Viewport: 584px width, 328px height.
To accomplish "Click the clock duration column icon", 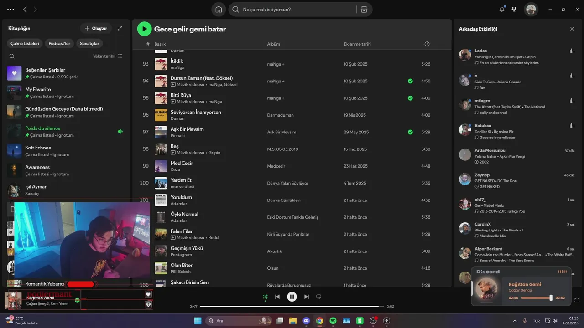I will click(x=427, y=44).
